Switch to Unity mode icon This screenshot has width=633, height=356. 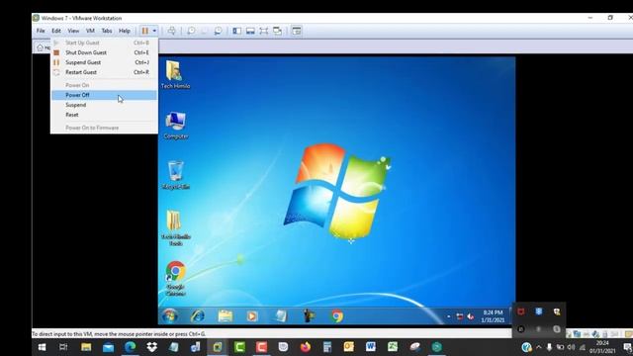277,31
